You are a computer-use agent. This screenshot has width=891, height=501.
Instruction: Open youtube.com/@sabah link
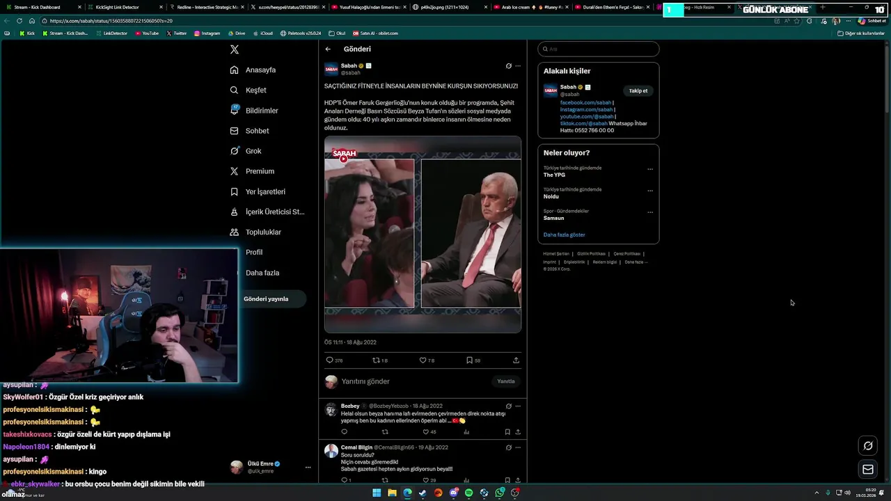(587, 116)
